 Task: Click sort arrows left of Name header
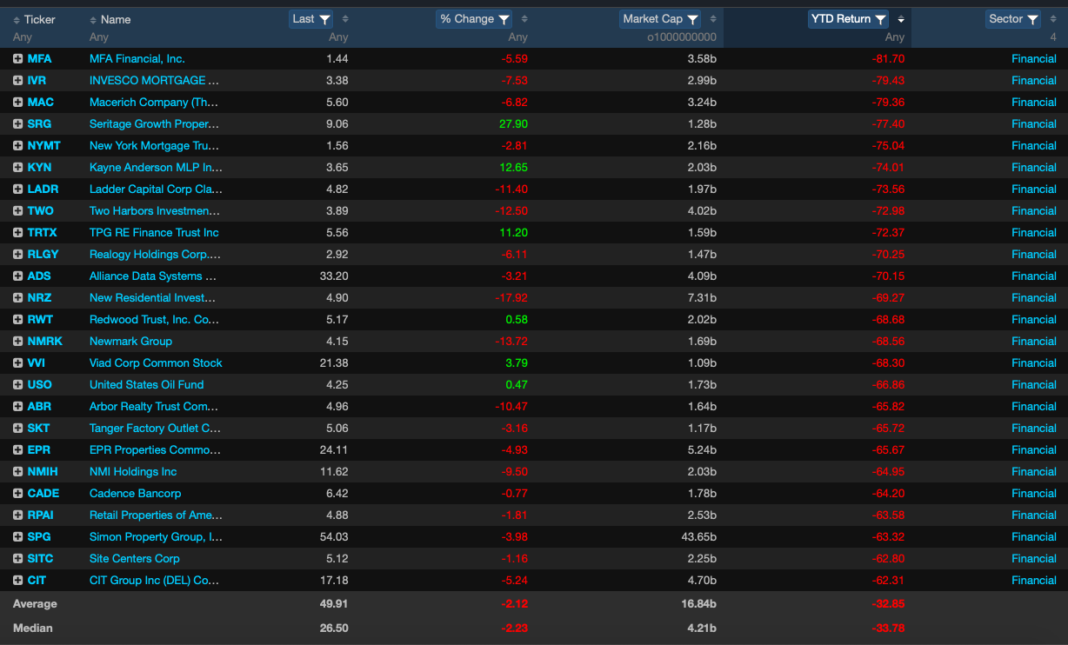(x=93, y=19)
